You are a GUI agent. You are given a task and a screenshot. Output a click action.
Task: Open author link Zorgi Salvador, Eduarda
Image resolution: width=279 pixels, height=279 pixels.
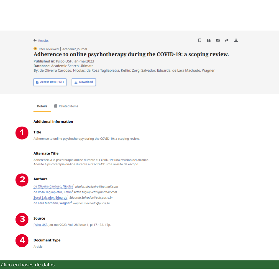point(50,197)
